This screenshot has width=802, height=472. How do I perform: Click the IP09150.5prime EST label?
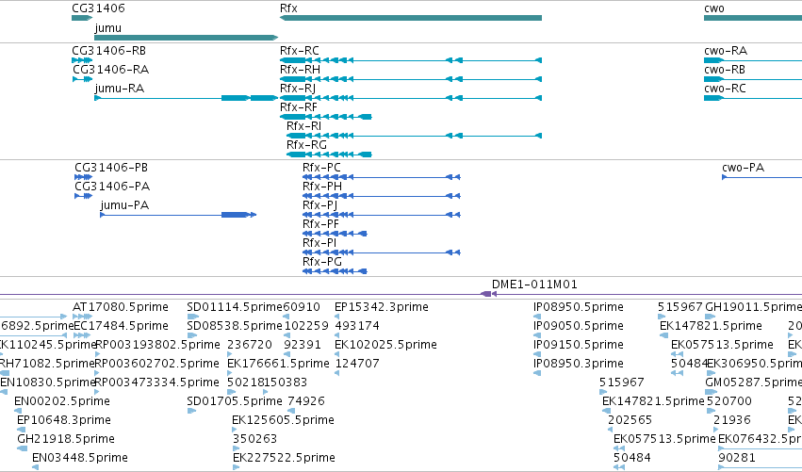[579, 345]
